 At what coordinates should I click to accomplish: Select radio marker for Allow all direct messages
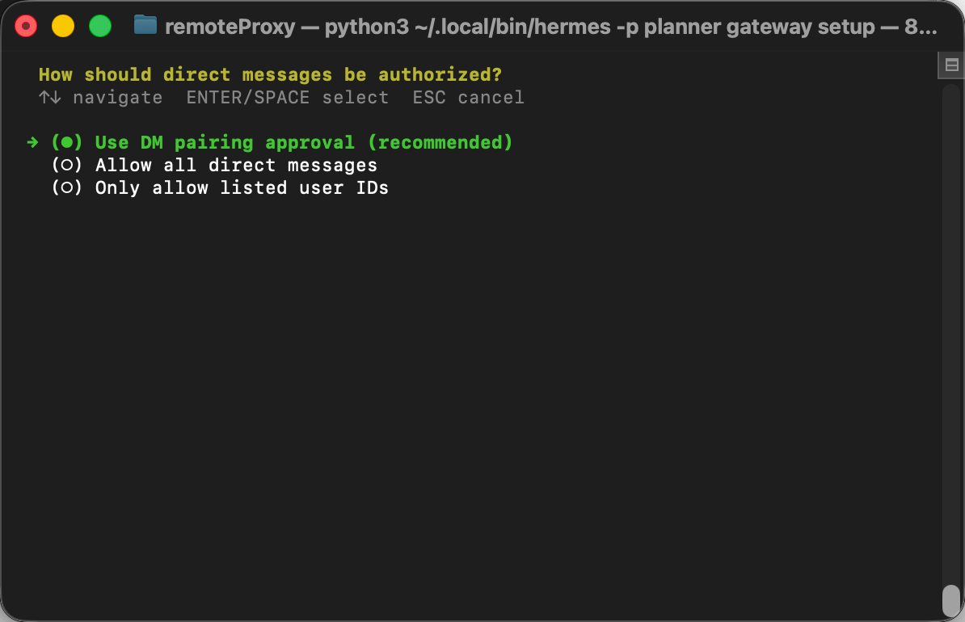tap(66, 165)
